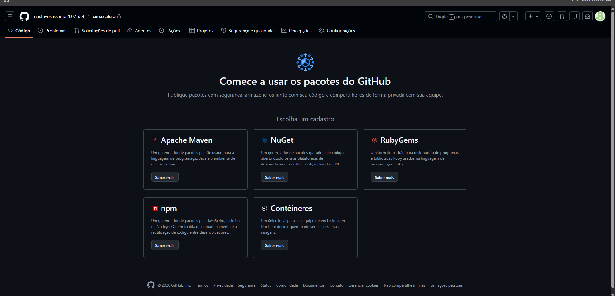Open the Comunidade footer link
Screen dimensions: 615x296
(287, 285)
